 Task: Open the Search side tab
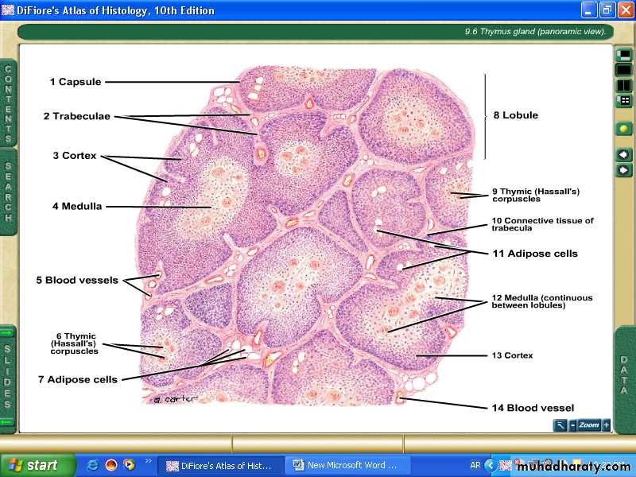point(8,192)
